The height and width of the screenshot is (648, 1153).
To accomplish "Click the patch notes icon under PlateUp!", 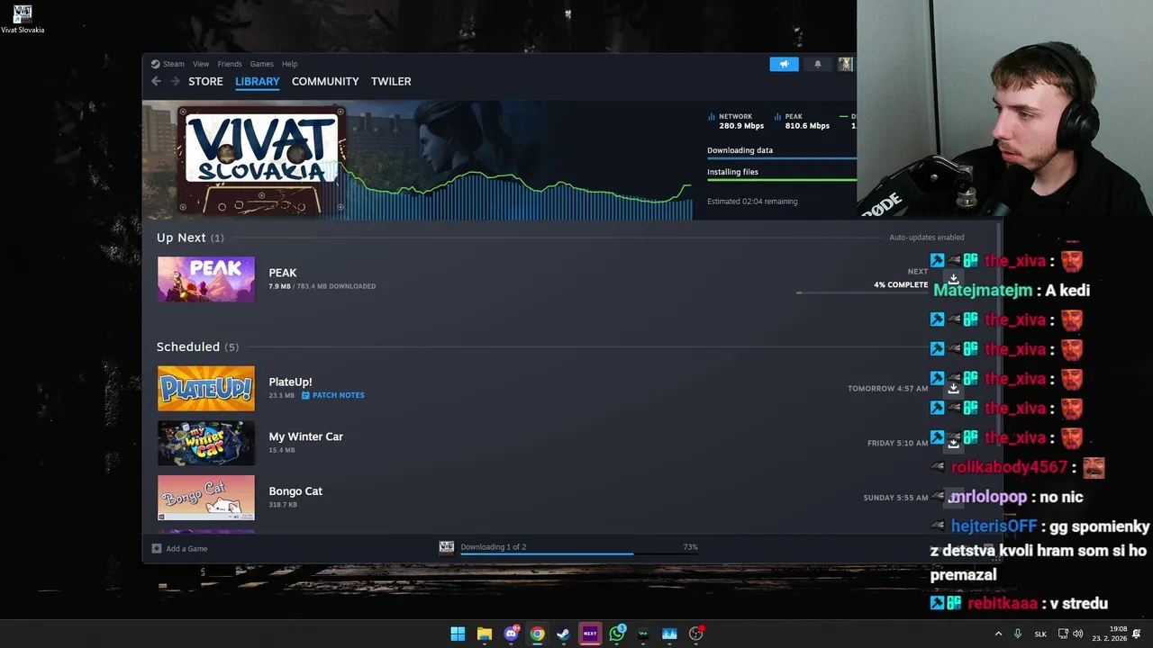I will coord(305,395).
